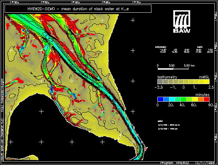This screenshot has height=165, width=218.
Task: Click the '12.50' value in small bathymetry table
Action: click(x=175, y=52)
